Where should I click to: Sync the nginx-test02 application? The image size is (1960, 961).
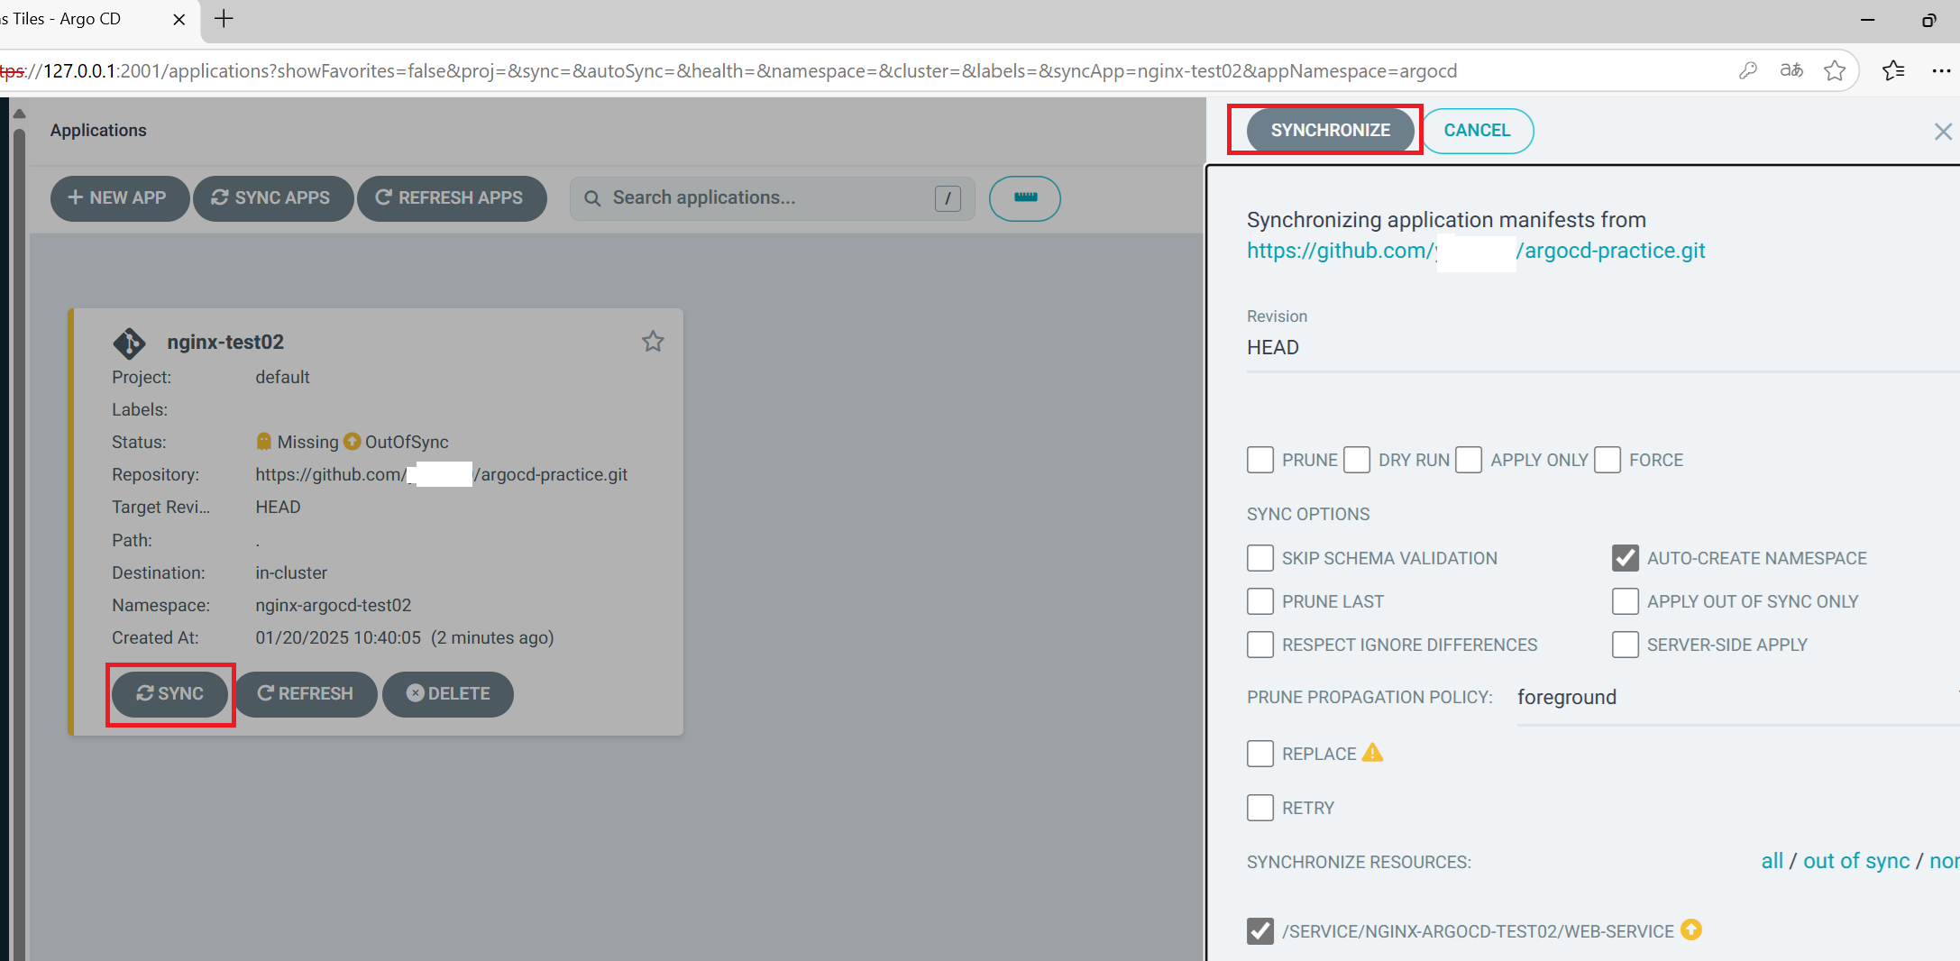coord(169,694)
